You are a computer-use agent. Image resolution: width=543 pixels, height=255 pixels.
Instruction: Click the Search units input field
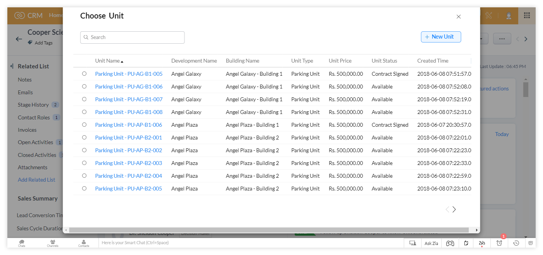click(132, 37)
